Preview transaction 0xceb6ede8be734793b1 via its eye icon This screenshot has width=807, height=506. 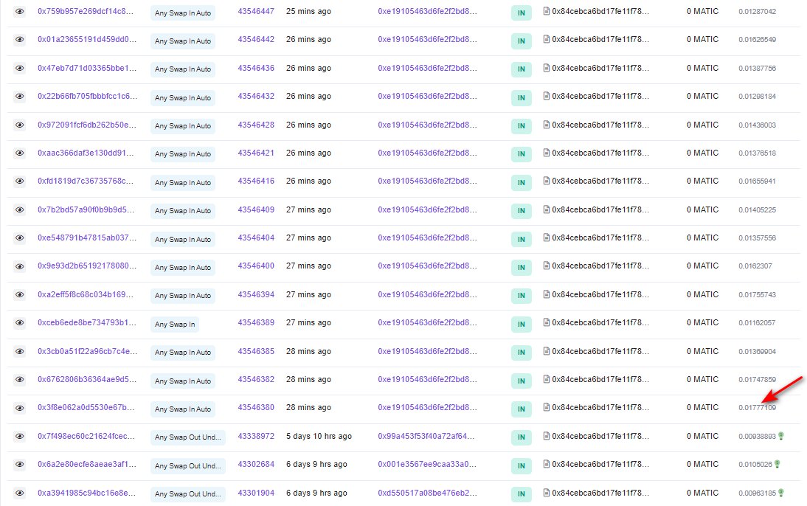pyautogui.click(x=20, y=323)
